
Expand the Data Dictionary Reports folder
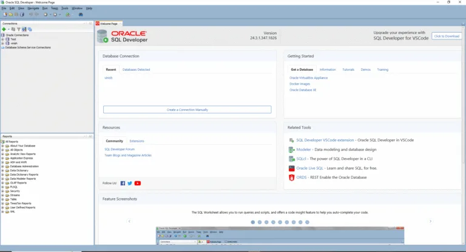[2, 174]
